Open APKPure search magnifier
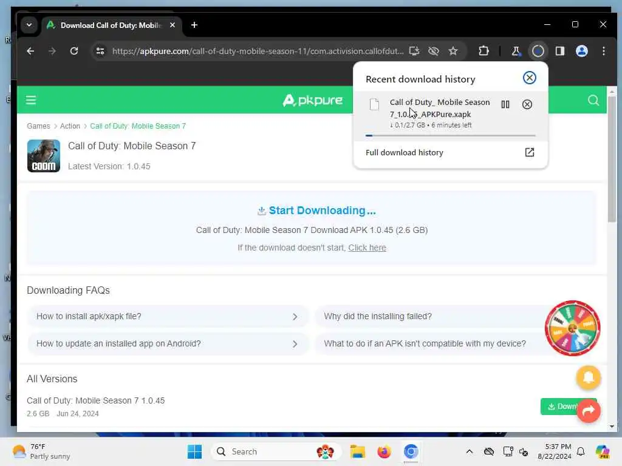The image size is (622, 466). tap(593, 100)
